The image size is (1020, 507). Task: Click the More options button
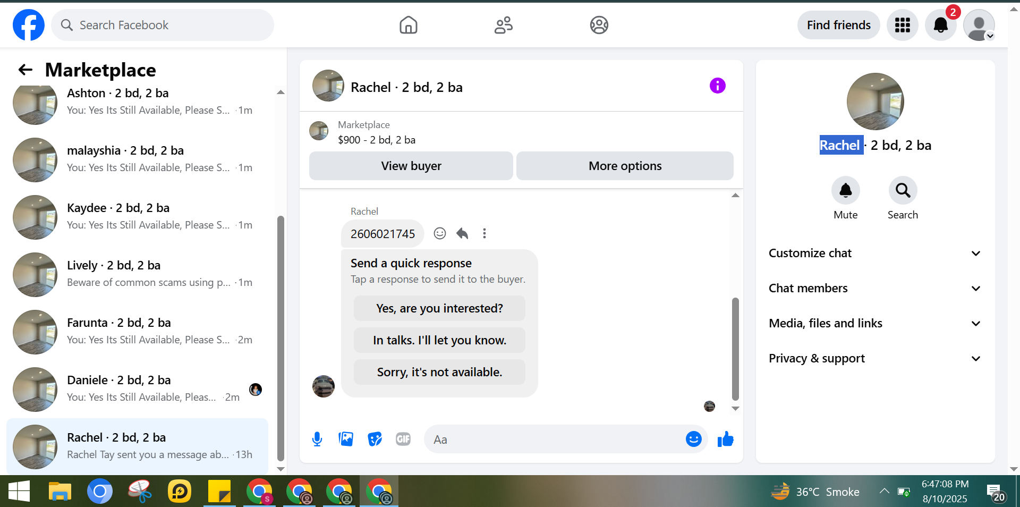(x=625, y=166)
